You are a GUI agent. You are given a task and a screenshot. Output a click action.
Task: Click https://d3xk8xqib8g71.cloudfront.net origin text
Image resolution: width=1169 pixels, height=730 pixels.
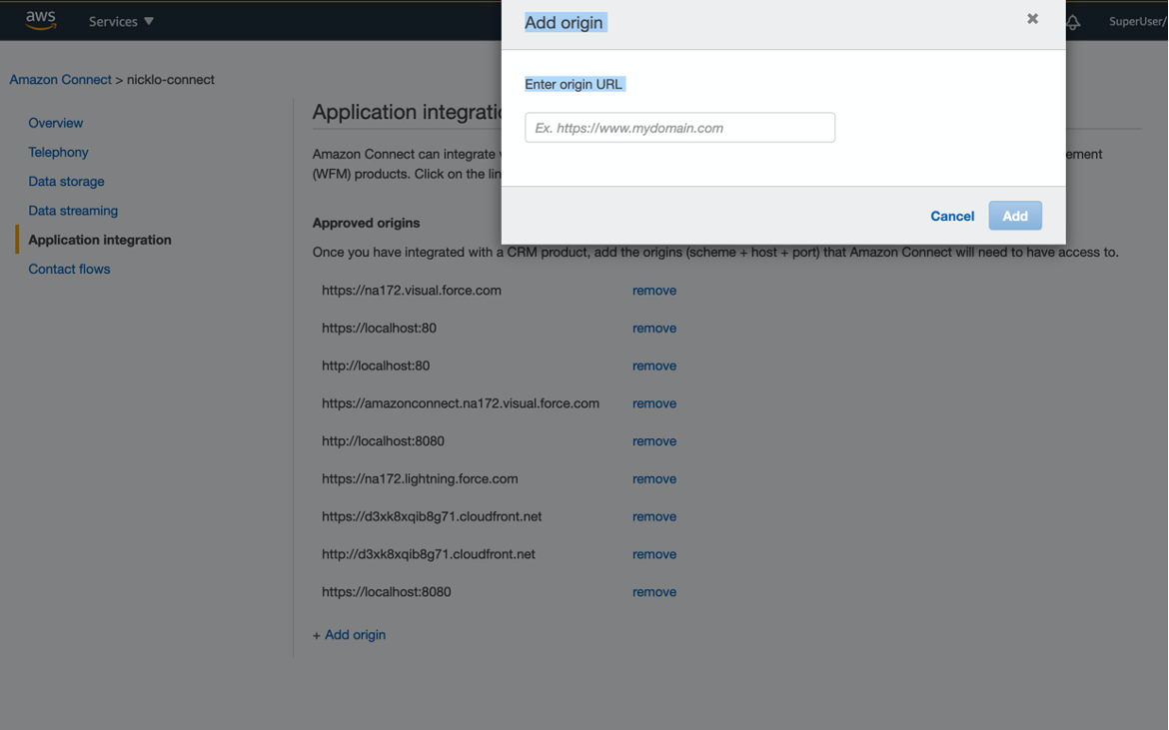click(432, 517)
